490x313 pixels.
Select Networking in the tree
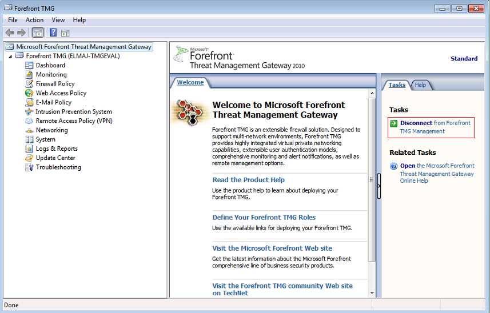(x=51, y=130)
